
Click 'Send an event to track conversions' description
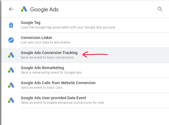(x=47, y=58)
